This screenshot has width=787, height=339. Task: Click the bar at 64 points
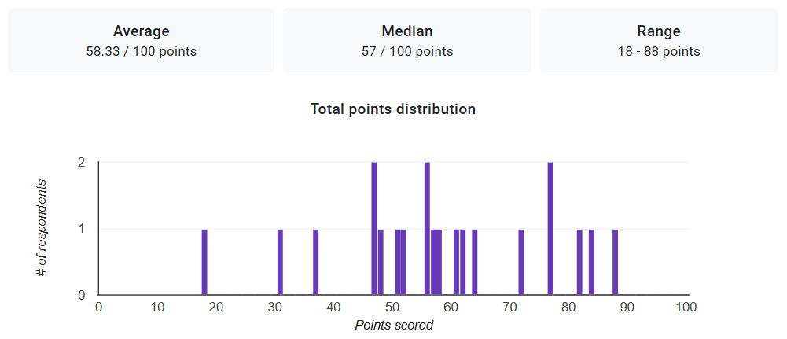474,263
